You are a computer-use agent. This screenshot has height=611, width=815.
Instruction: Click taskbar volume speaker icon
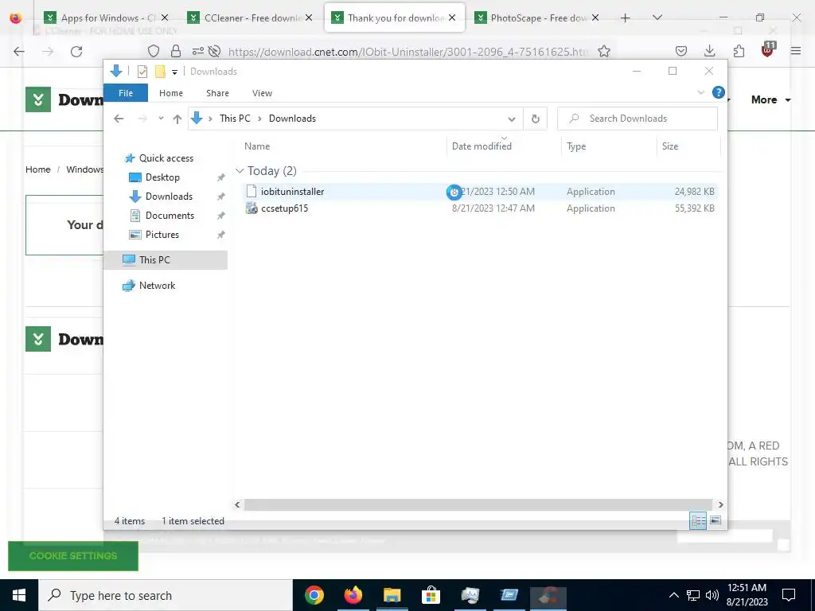(x=712, y=595)
